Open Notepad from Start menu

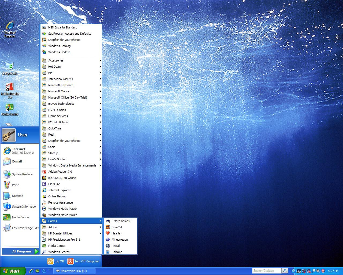(x=20, y=196)
